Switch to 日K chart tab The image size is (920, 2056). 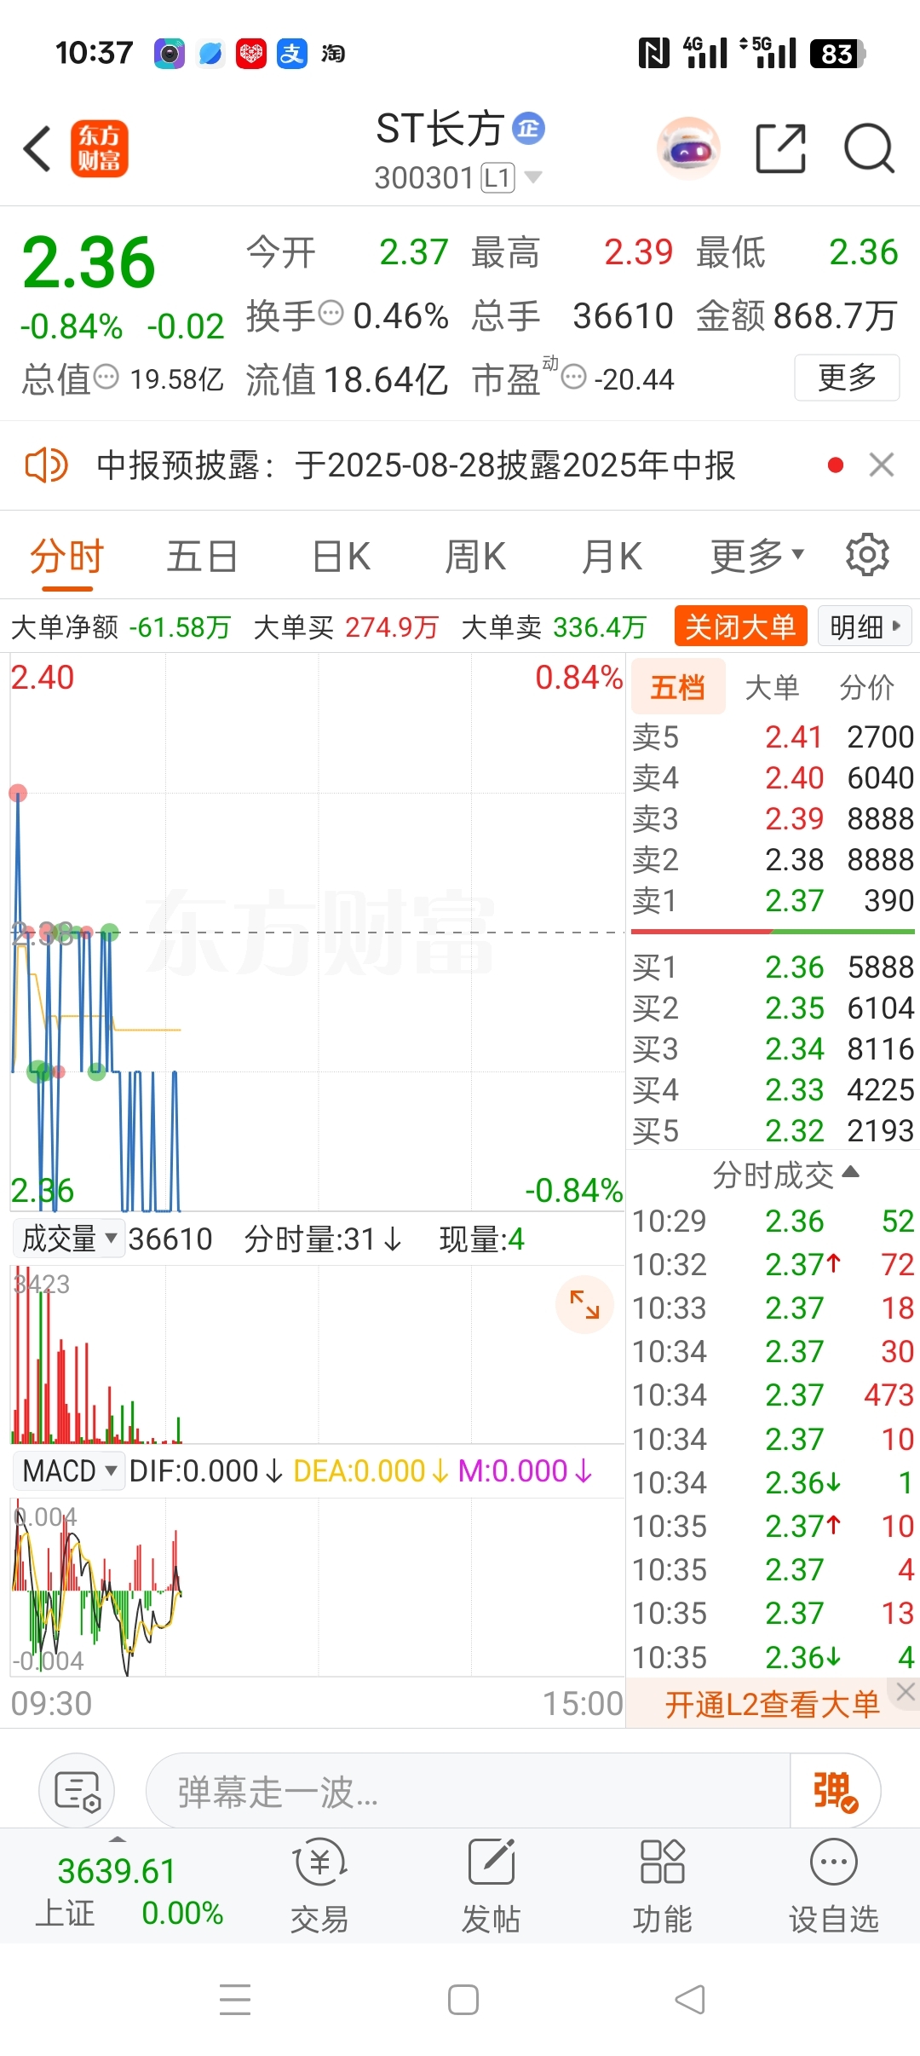point(341,557)
